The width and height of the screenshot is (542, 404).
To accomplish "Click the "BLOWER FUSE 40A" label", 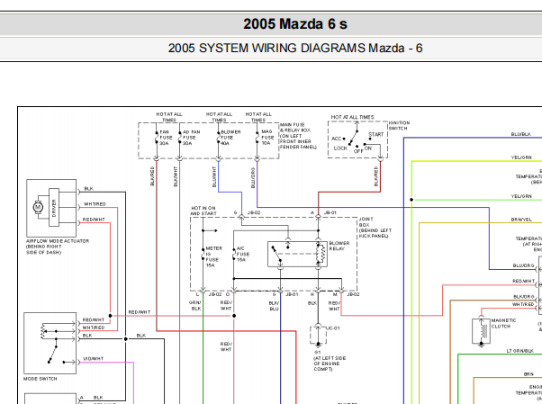I will point(230,138).
